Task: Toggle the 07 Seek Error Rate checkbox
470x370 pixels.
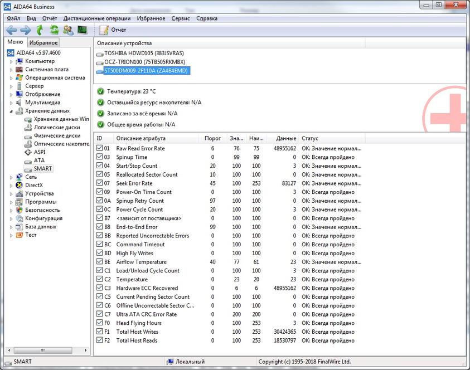Action: pyautogui.click(x=99, y=183)
